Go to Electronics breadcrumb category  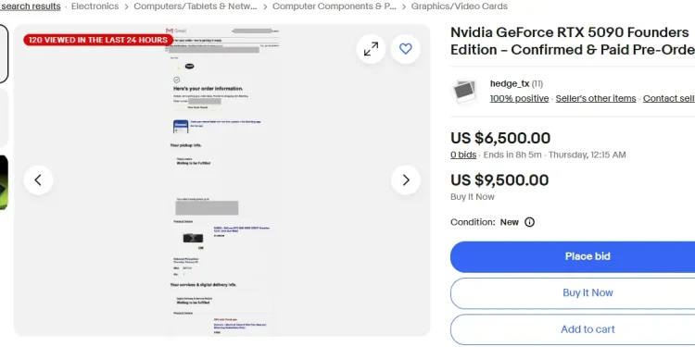coord(95,6)
